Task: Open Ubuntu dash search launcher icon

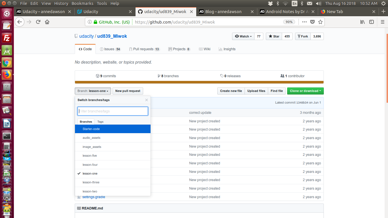Action: tap(7, 13)
